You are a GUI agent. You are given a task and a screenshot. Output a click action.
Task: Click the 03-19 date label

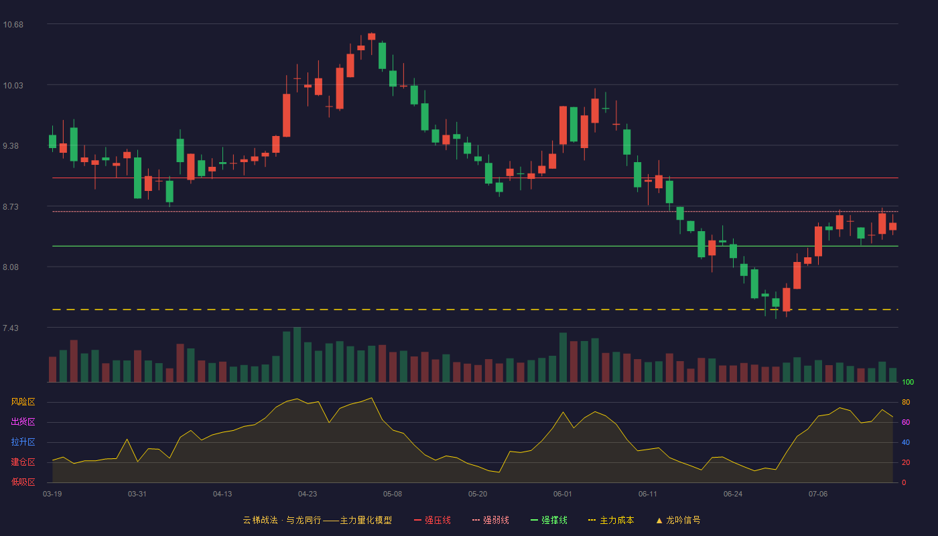pos(52,494)
